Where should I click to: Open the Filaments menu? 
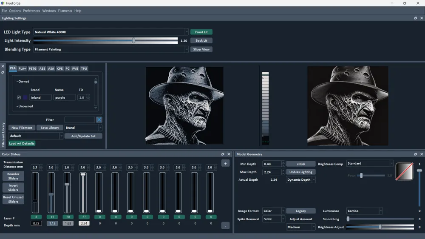[65, 11]
